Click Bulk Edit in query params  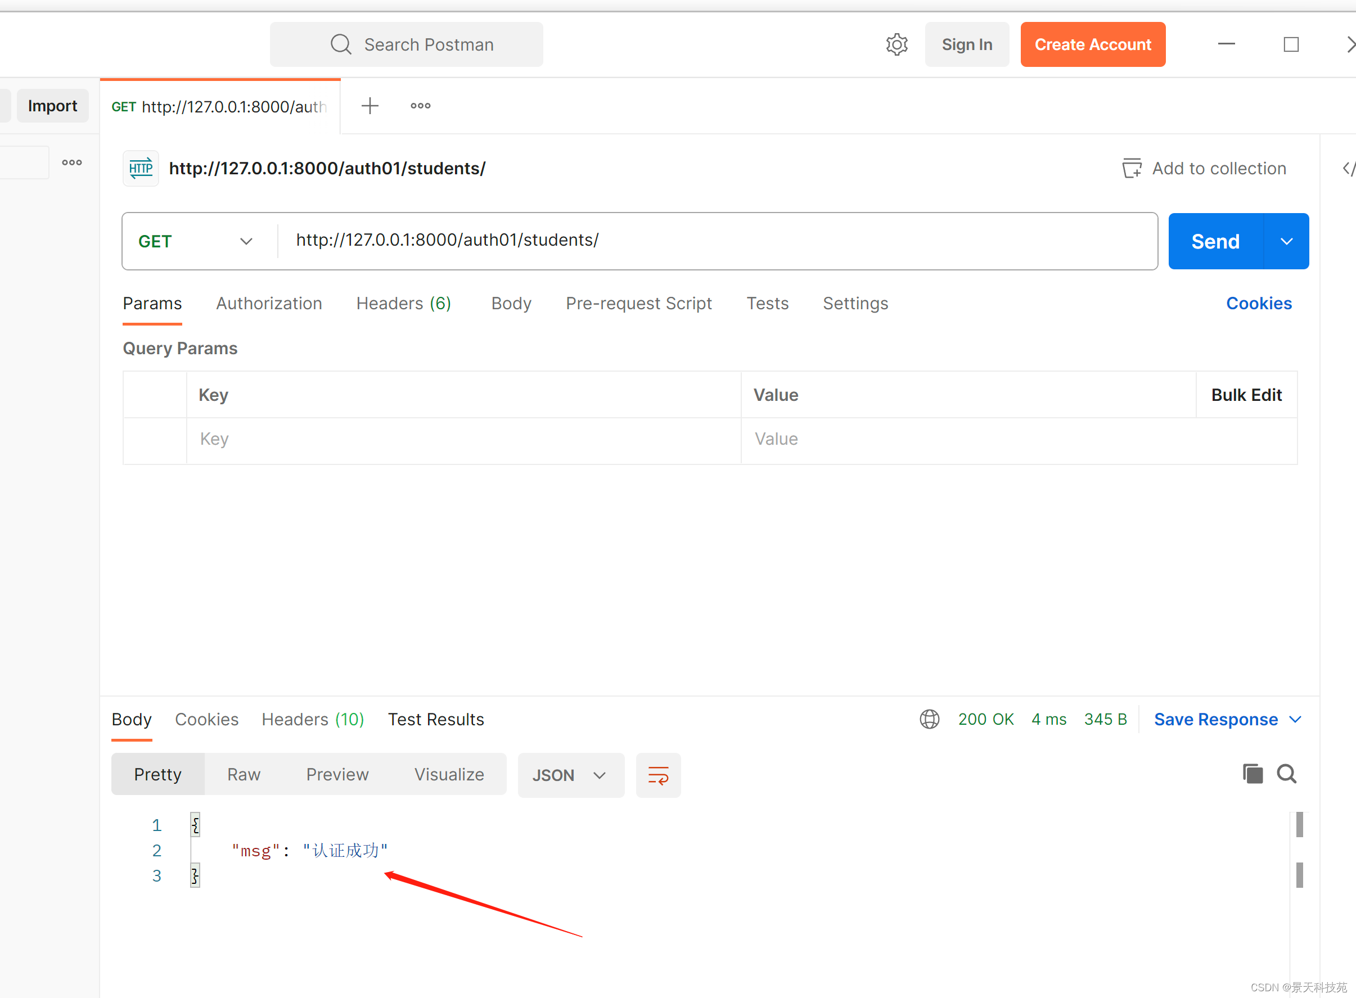pyautogui.click(x=1246, y=395)
